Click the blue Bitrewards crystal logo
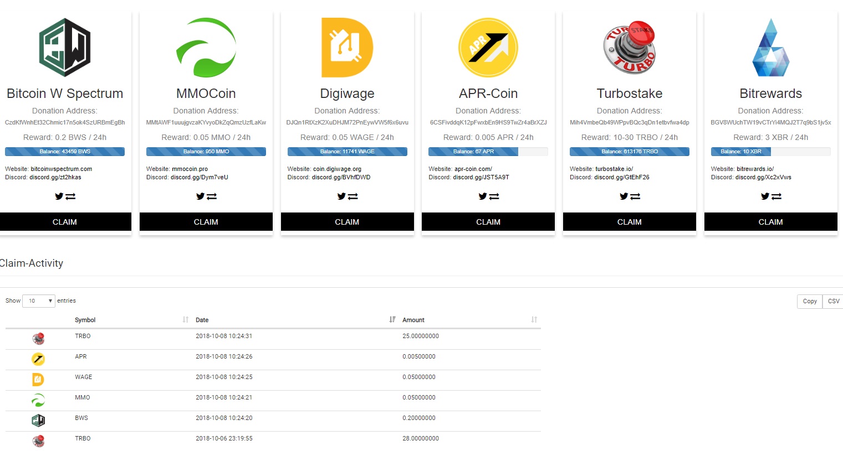The height and width of the screenshot is (451, 843). click(x=770, y=48)
